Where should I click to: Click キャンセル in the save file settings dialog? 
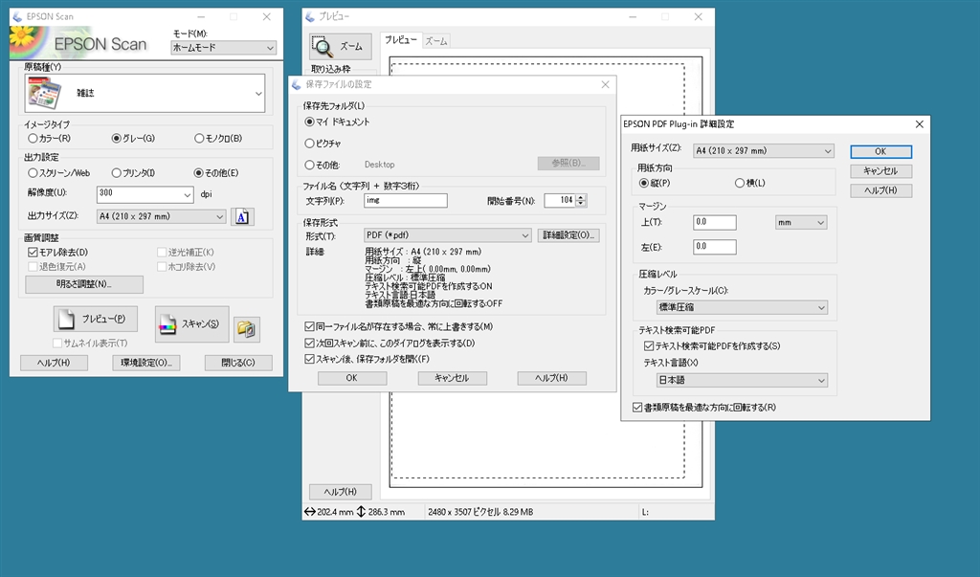click(x=452, y=378)
